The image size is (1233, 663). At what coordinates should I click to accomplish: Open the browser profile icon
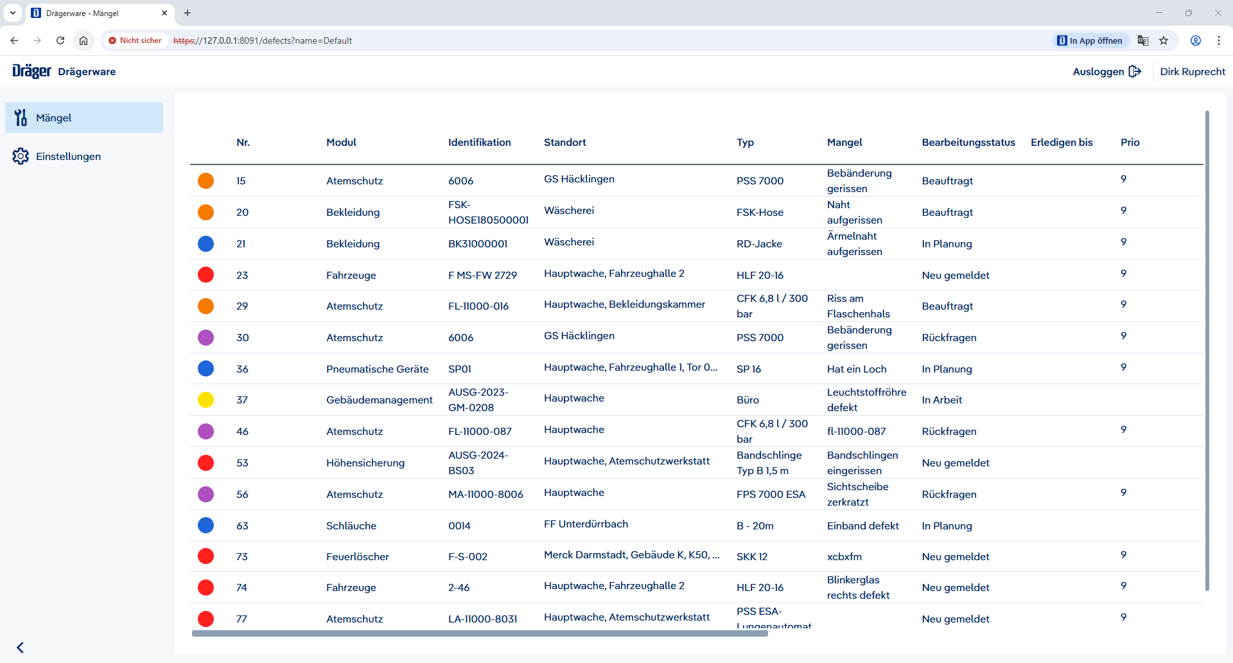[1195, 40]
